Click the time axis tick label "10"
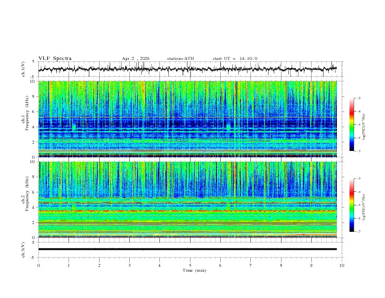The image size is (385, 298). 342,265
